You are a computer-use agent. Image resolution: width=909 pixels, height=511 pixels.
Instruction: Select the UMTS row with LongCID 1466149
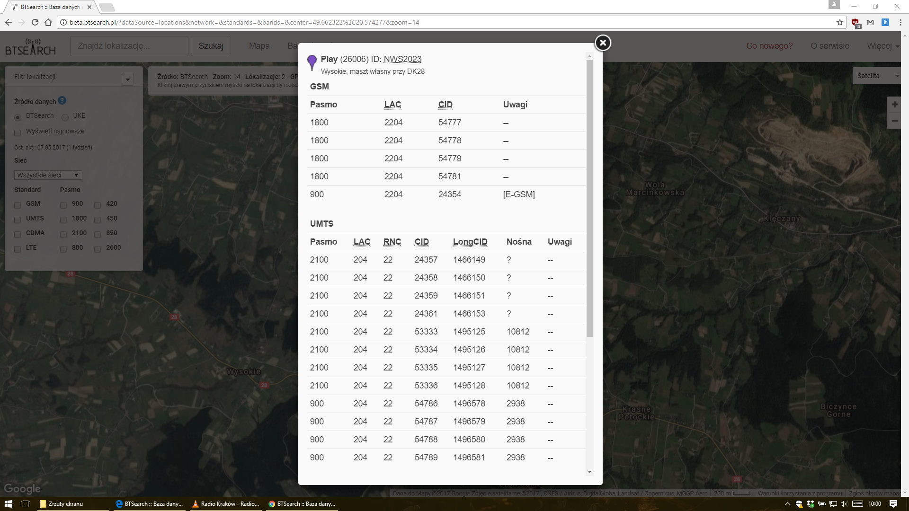pos(446,260)
